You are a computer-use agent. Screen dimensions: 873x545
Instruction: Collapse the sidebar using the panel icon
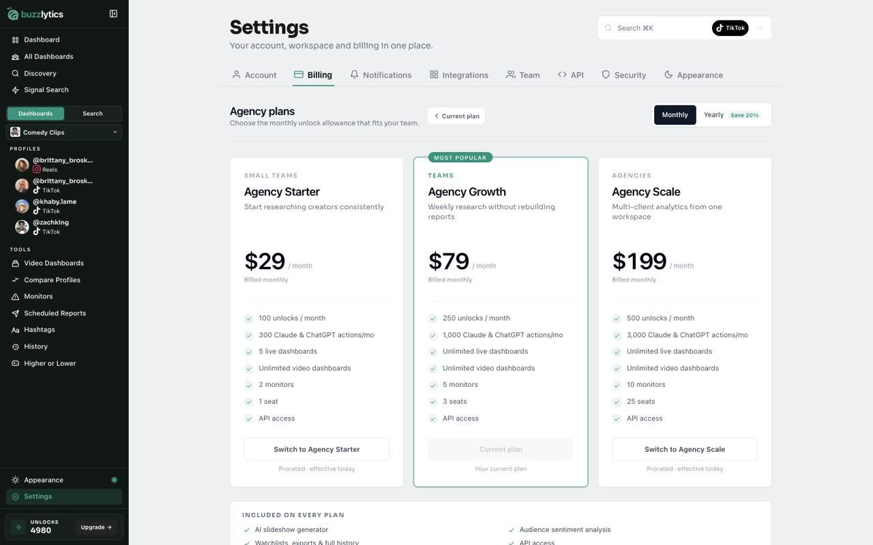[113, 14]
